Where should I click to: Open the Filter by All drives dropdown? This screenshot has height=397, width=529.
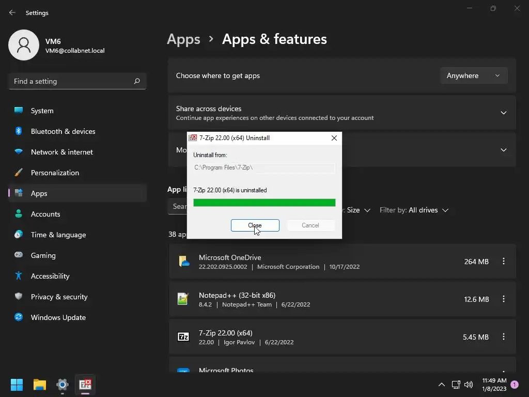414,210
